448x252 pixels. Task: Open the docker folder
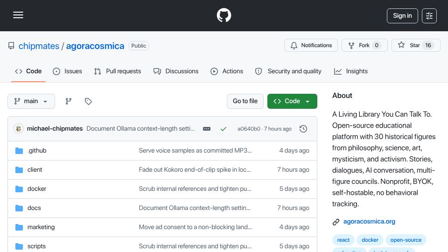click(36, 189)
